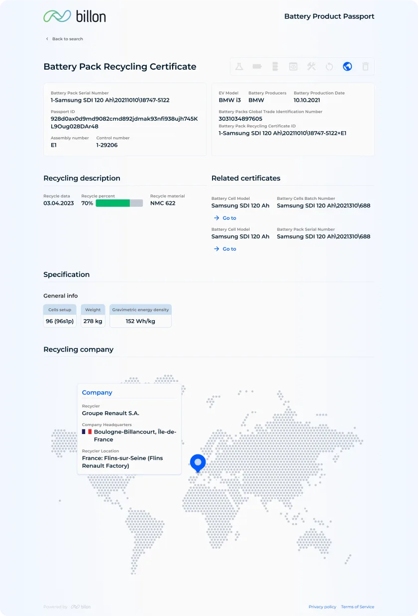
Task: Click Go to under Battery Pack Serial Number certificate
Action: click(225, 249)
